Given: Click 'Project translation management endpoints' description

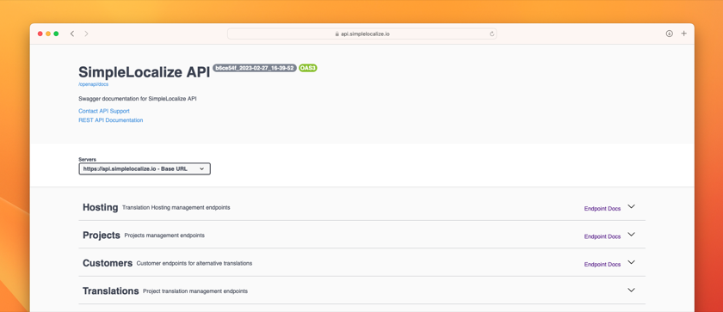Looking at the screenshot, I should tap(195, 291).
